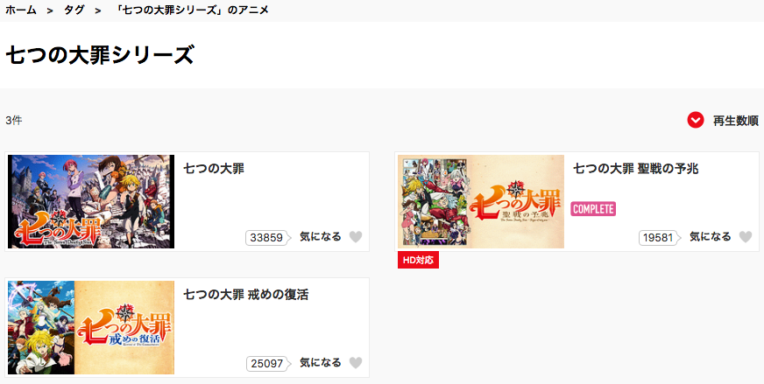Click the 七つの大罪 title link
The width and height of the screenshot is (764, 384).
(x=214, y=169)
